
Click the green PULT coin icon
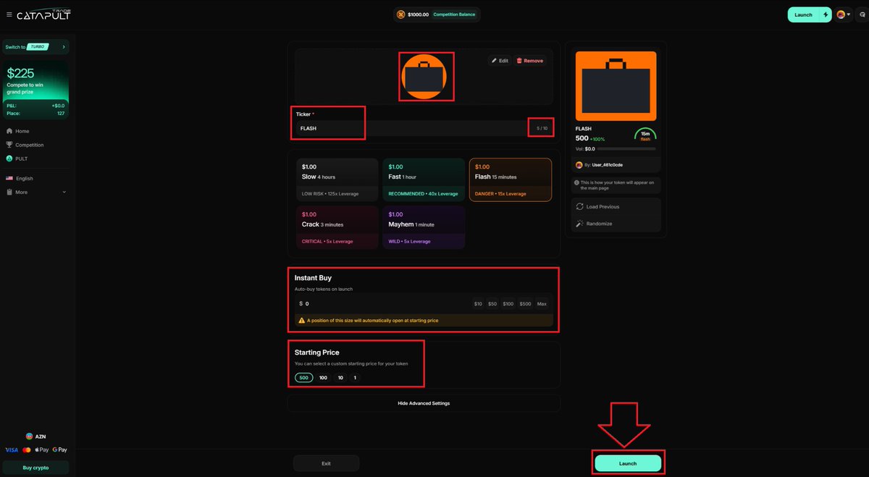pos(9,159)
